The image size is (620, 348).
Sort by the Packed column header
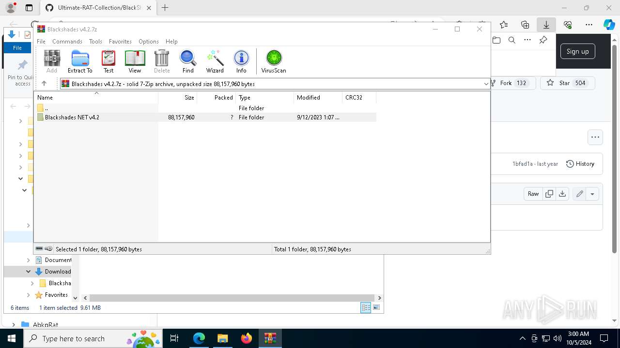216,98
